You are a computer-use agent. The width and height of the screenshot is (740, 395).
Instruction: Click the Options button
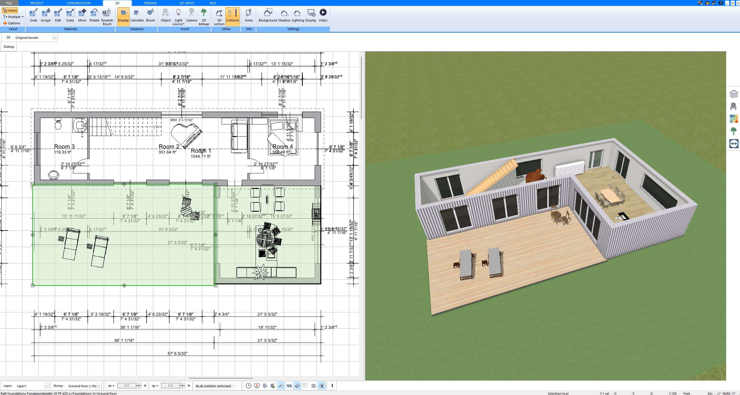(12, 23)
